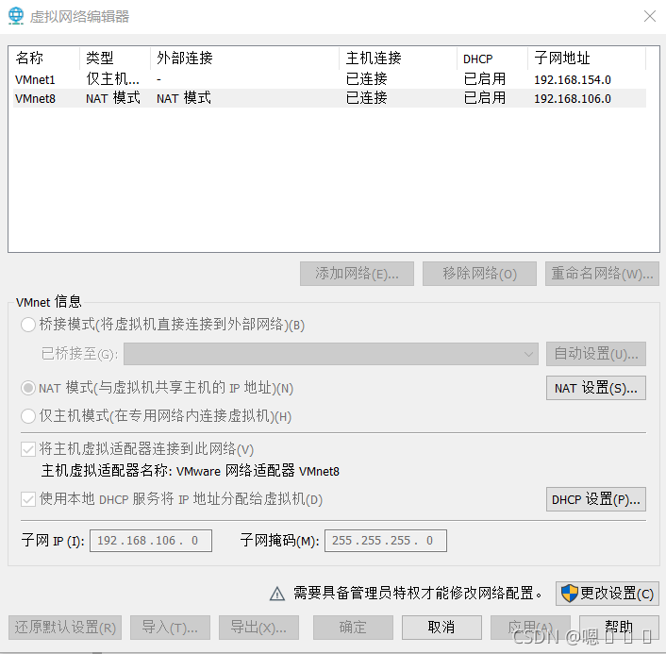Click the 添加网络(E)... button
This screenshot has height=654, width=666.
coord(357,274)
